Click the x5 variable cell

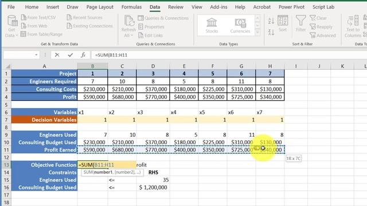[x=213, y=112]
